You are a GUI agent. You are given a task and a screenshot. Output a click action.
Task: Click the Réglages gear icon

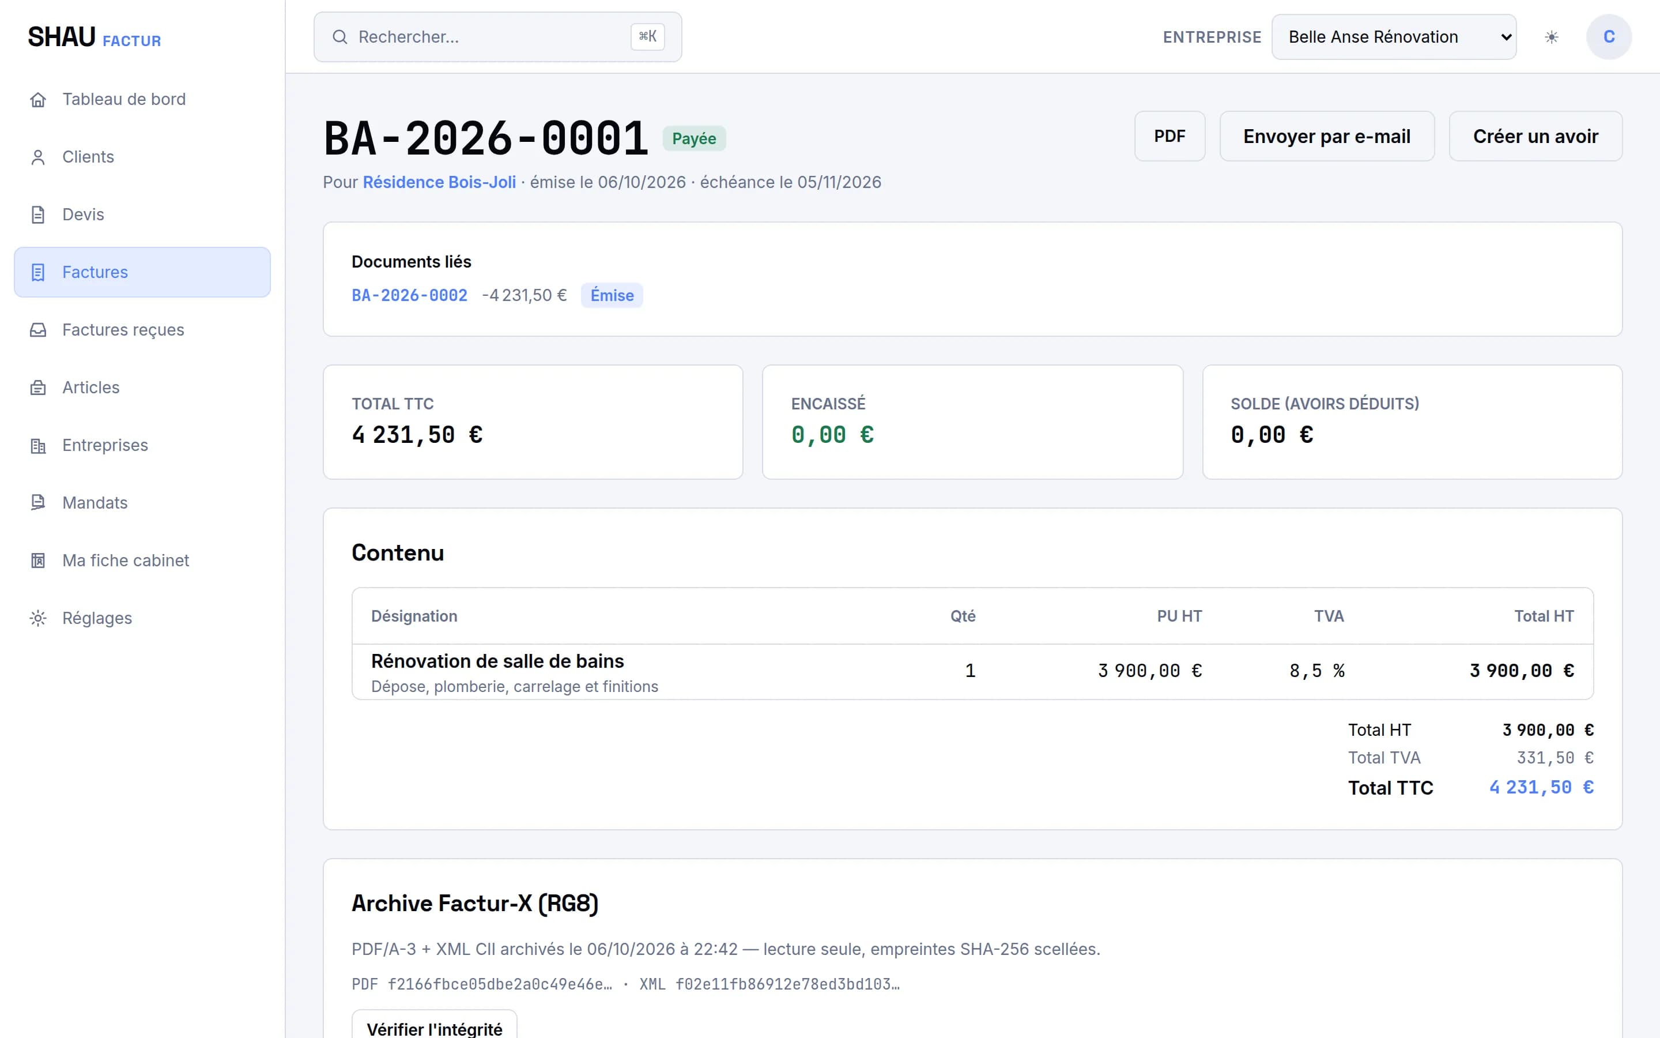[39, 619]
